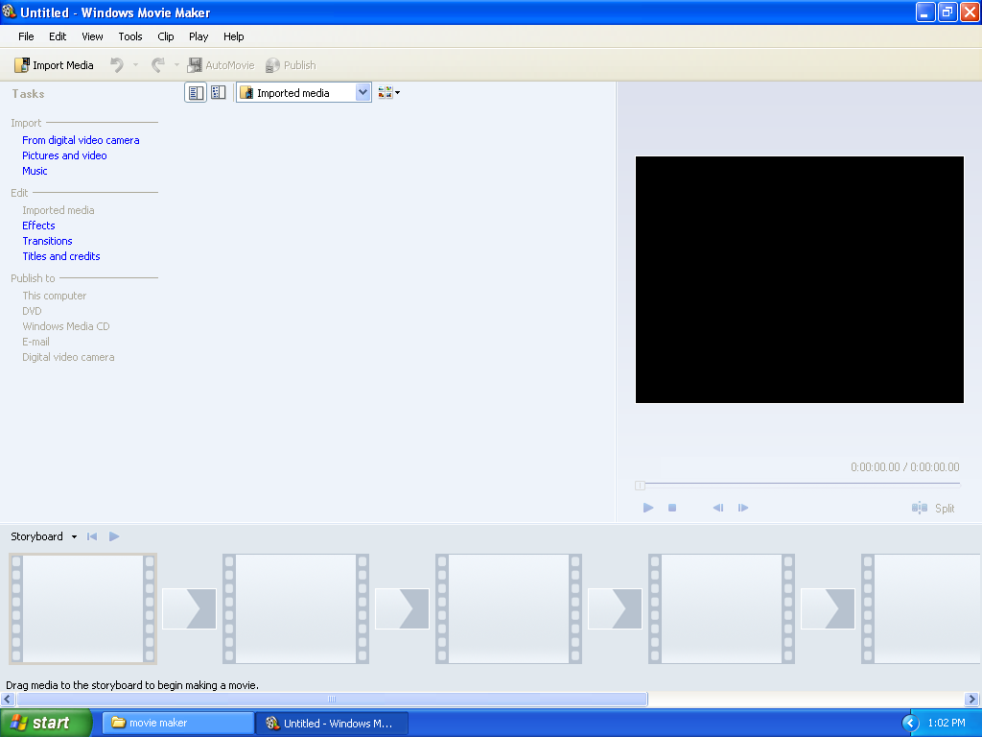Image resolution: width=982 pixels, height=737 pixels.
Task: Click the preview seek bar handle
Action: pos(640,485)
